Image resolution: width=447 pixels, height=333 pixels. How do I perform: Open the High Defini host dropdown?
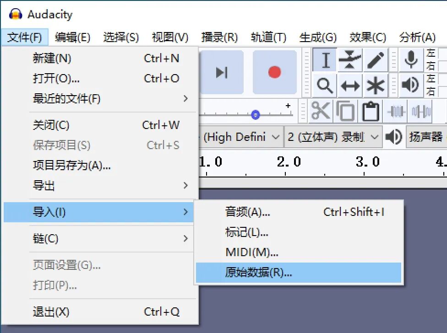pos(240,137)
